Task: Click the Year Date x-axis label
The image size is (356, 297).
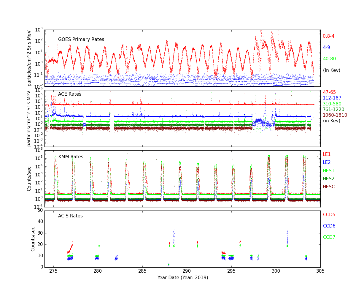Action: (x=182, y=278)
